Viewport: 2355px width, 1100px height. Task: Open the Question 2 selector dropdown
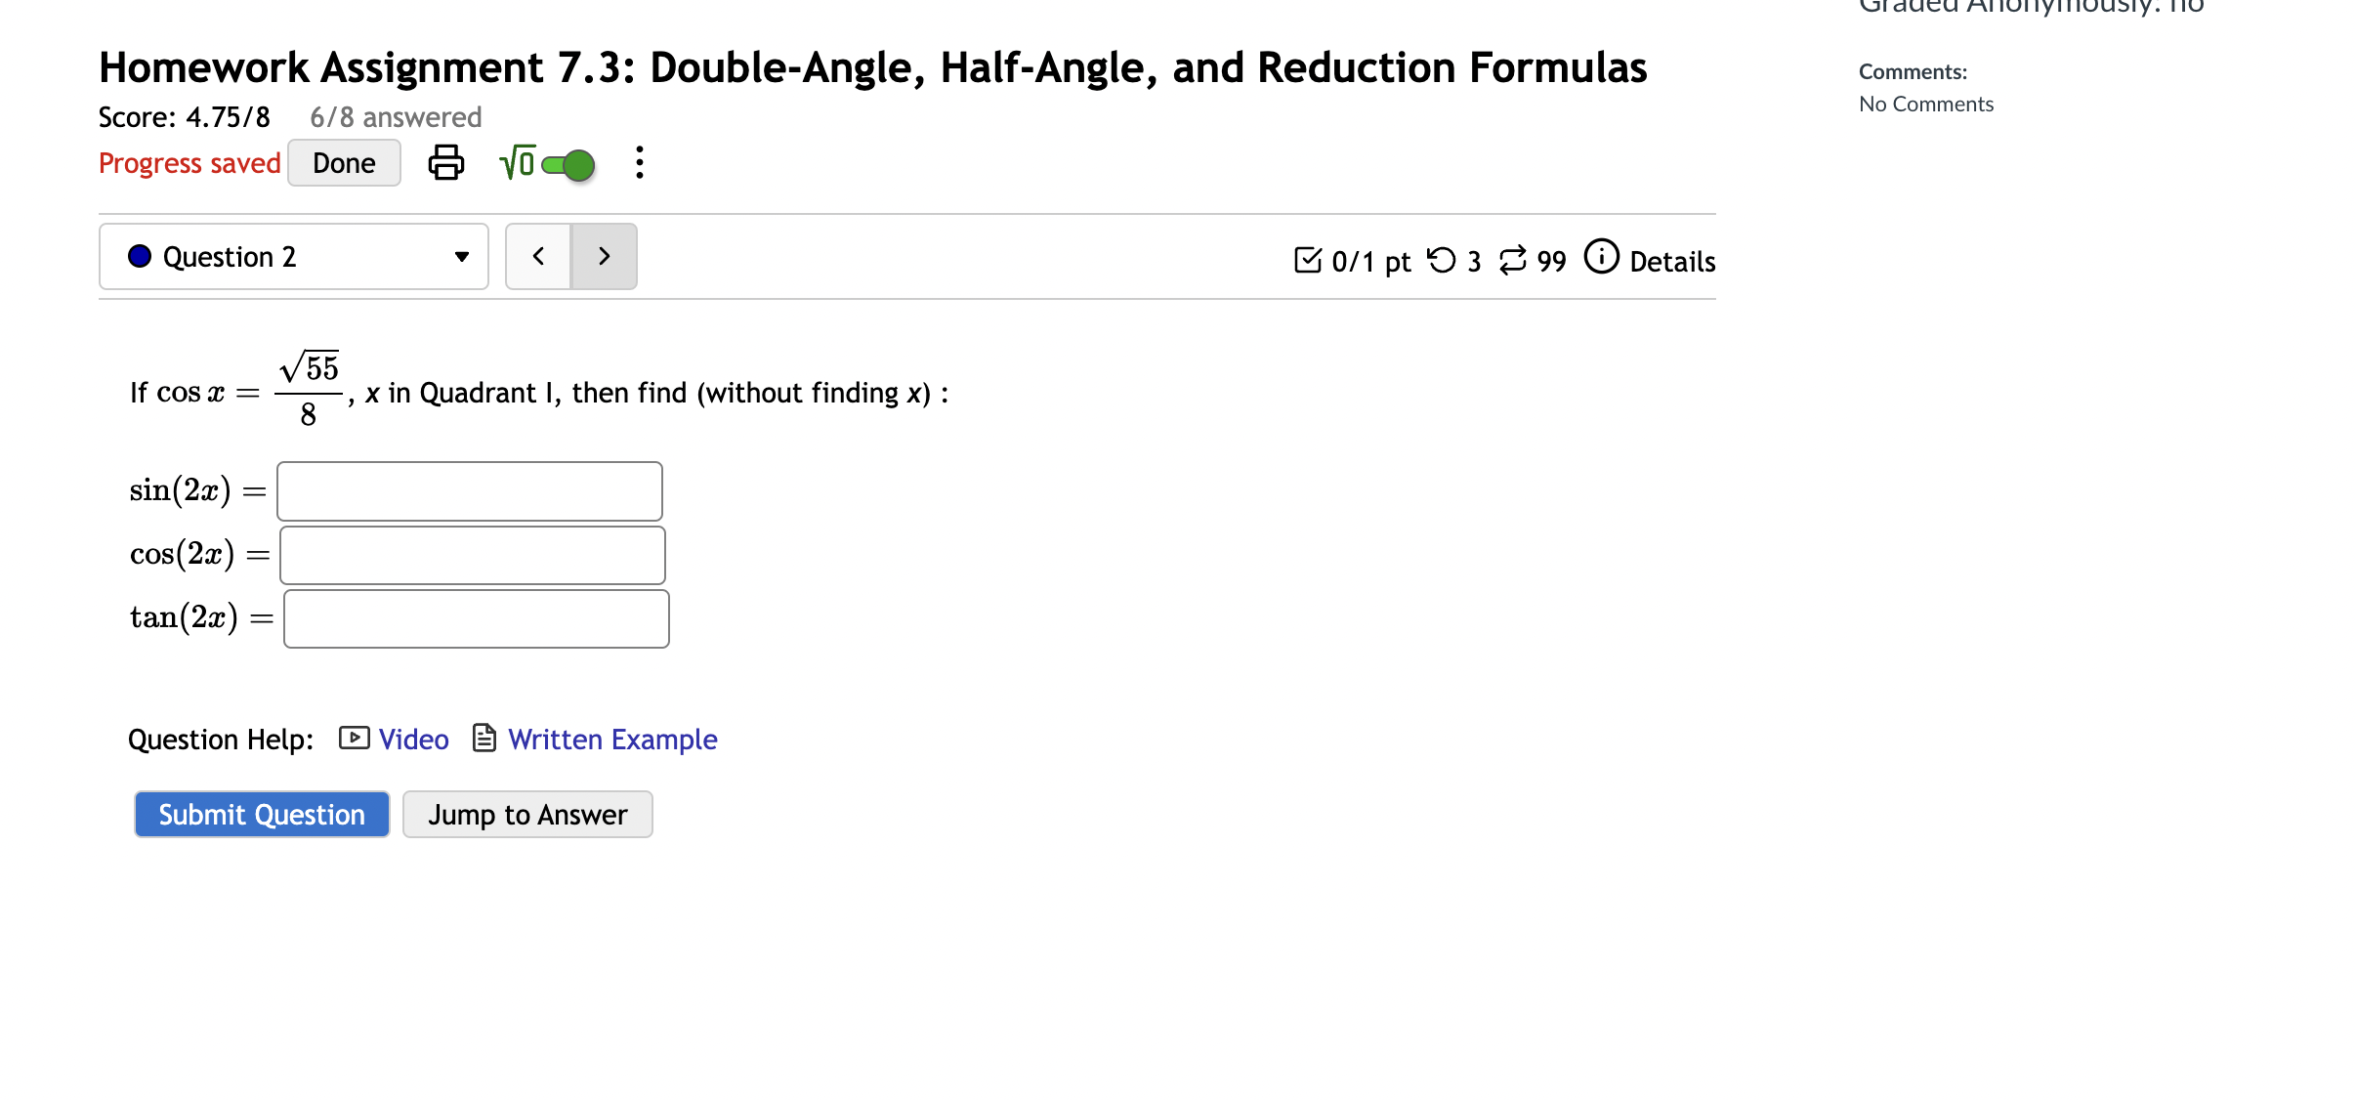click(462, 256)
